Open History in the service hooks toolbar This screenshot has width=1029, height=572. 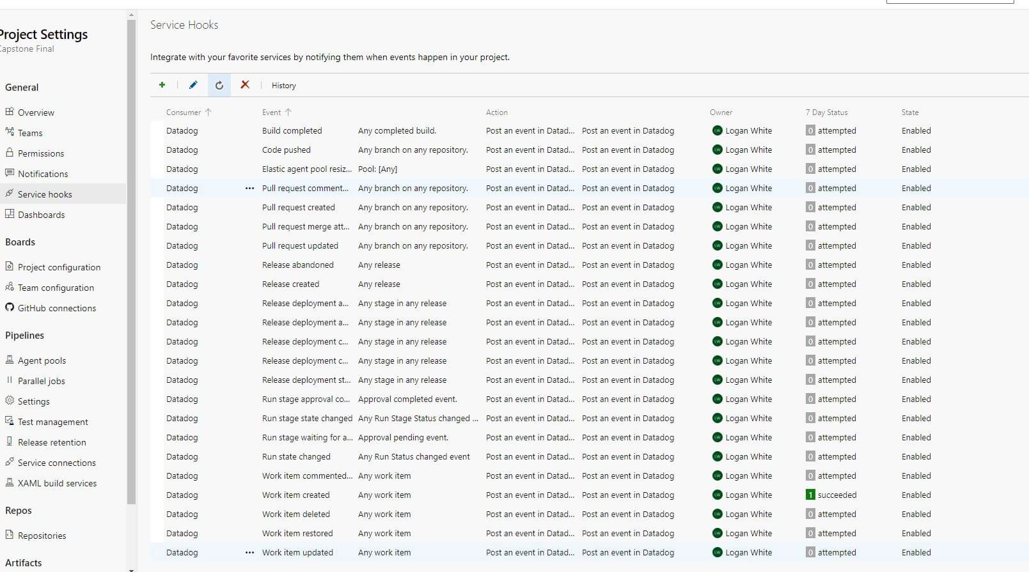284,86
